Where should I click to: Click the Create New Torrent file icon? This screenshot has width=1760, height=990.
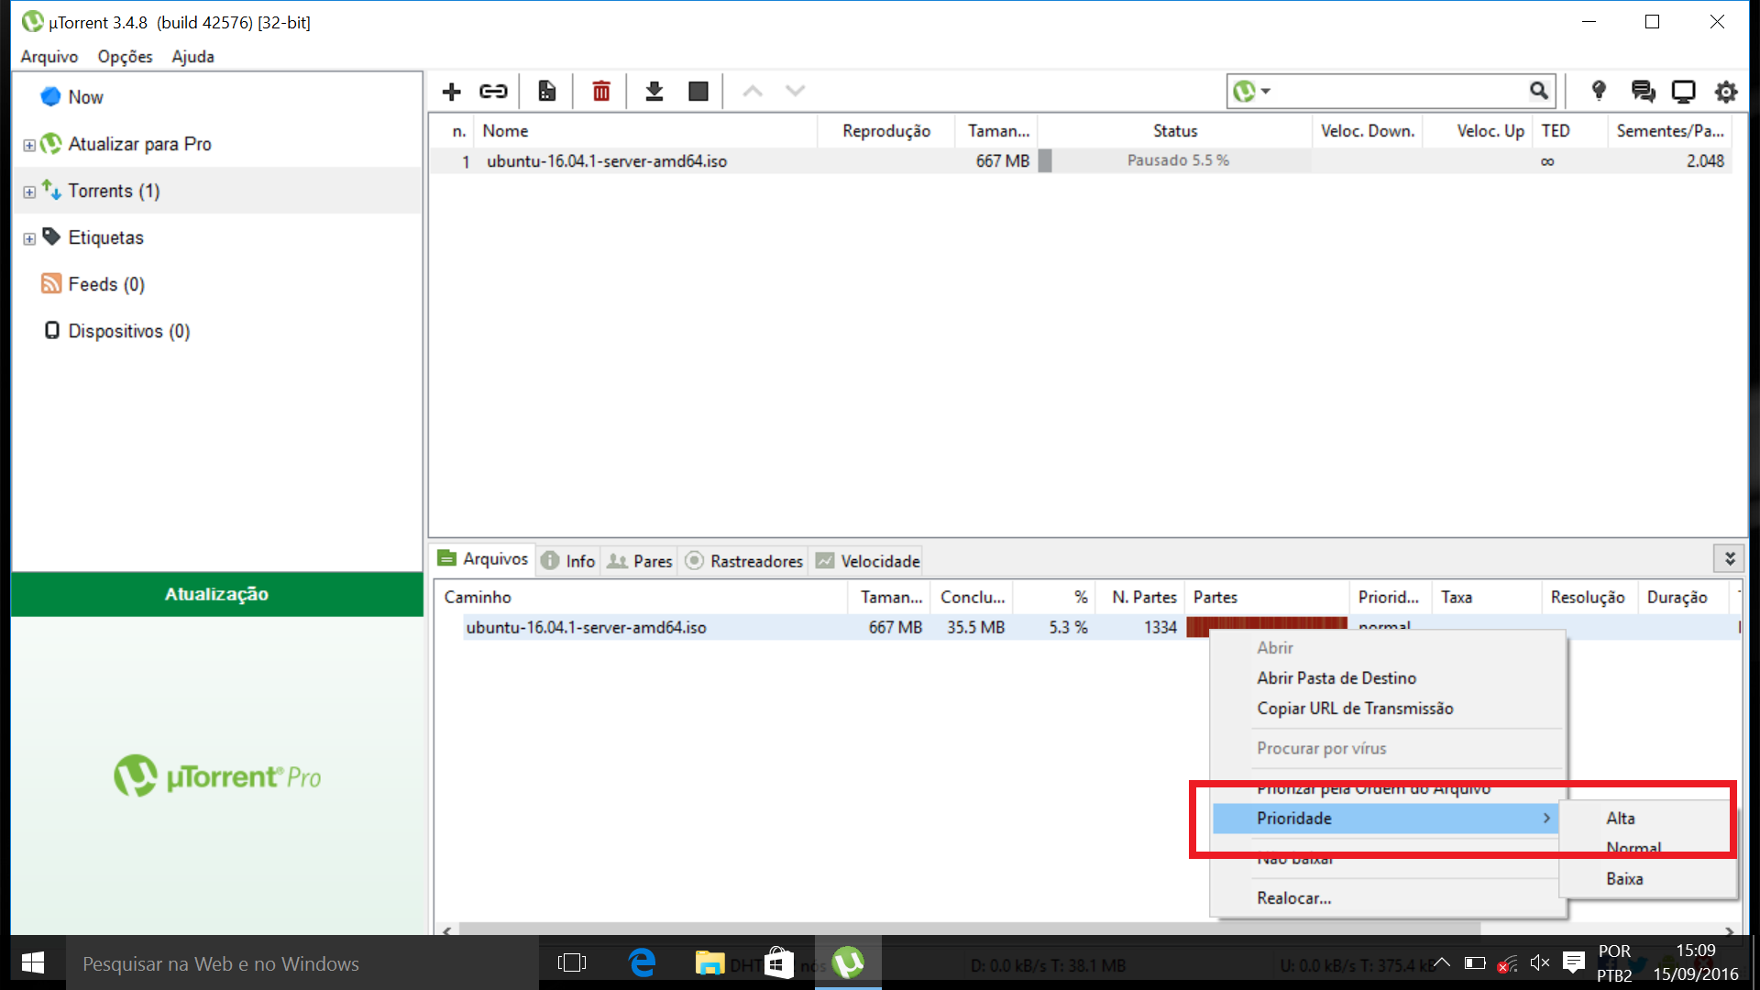[547, 92]
